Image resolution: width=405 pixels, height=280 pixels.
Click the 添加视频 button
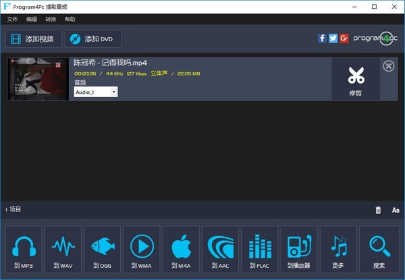click(34, 38)
